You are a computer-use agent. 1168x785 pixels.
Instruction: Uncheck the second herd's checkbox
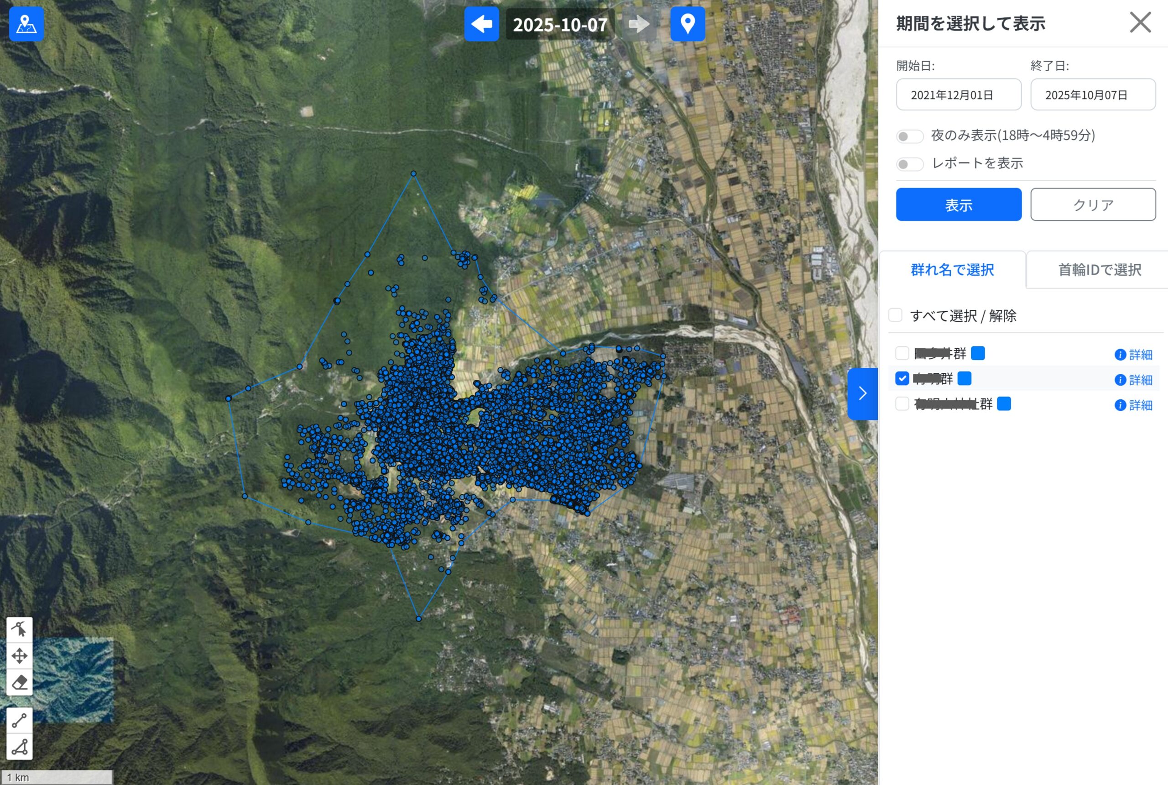pos(902,378)
